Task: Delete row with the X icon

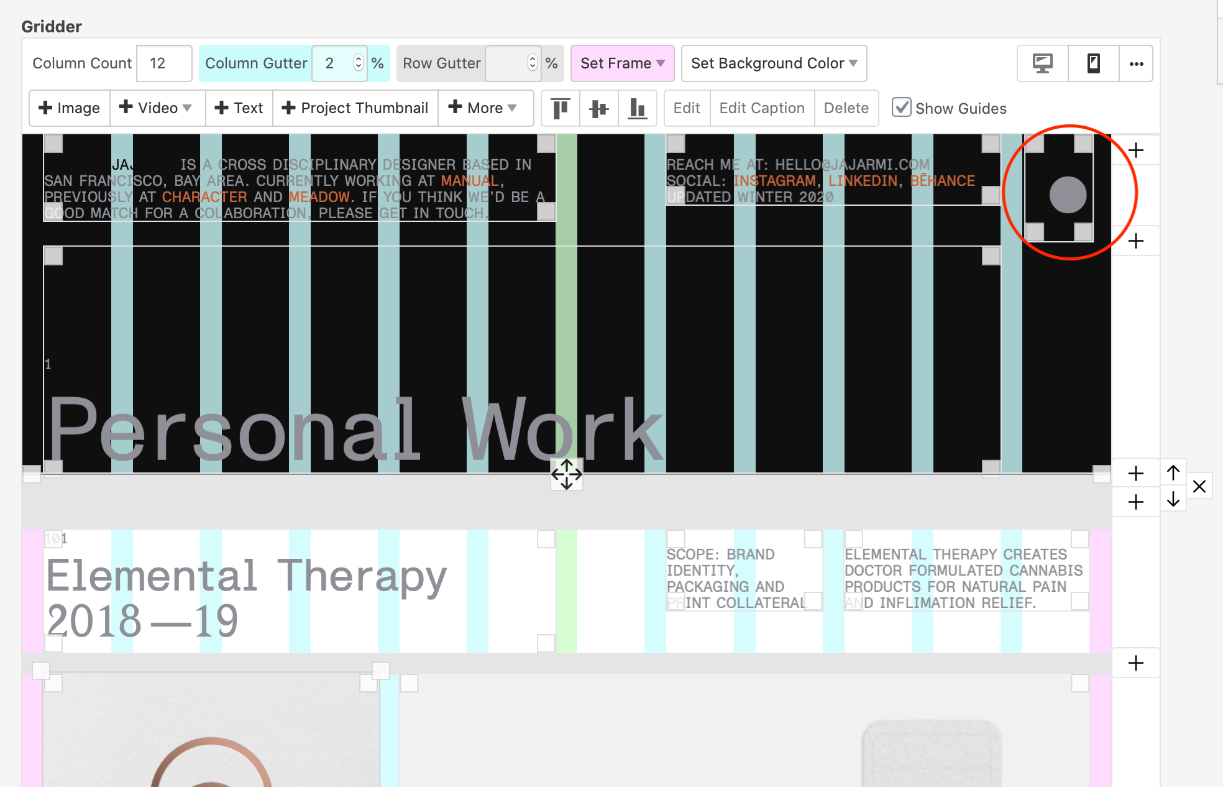Action: tap(1199, 486)
